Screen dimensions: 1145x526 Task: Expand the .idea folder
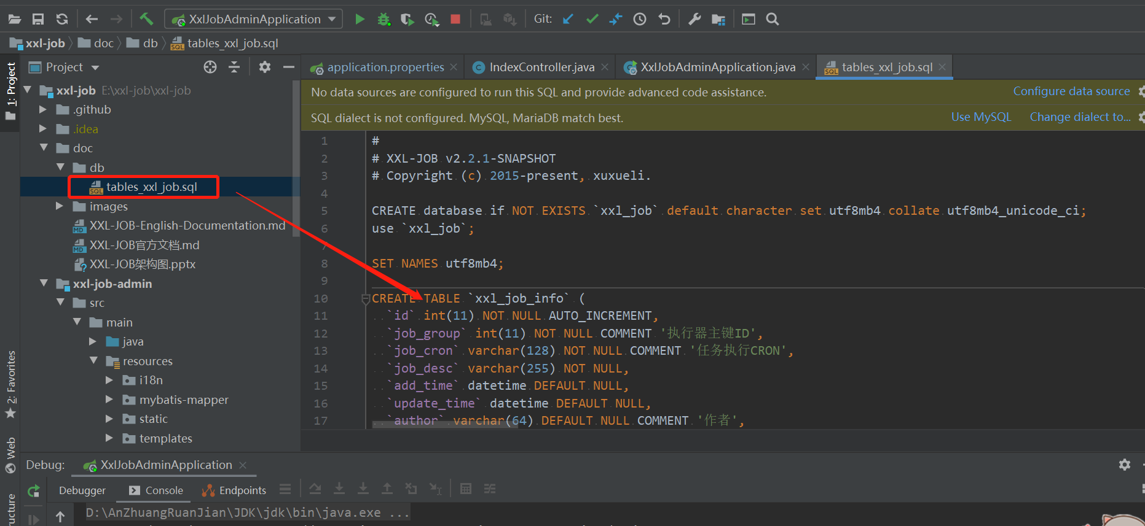43,129
